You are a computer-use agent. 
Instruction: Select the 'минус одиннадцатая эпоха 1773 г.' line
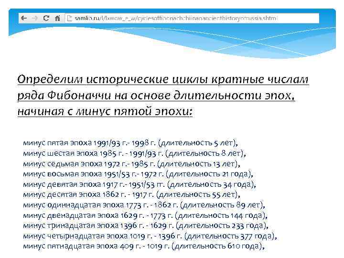pos(144,205)
